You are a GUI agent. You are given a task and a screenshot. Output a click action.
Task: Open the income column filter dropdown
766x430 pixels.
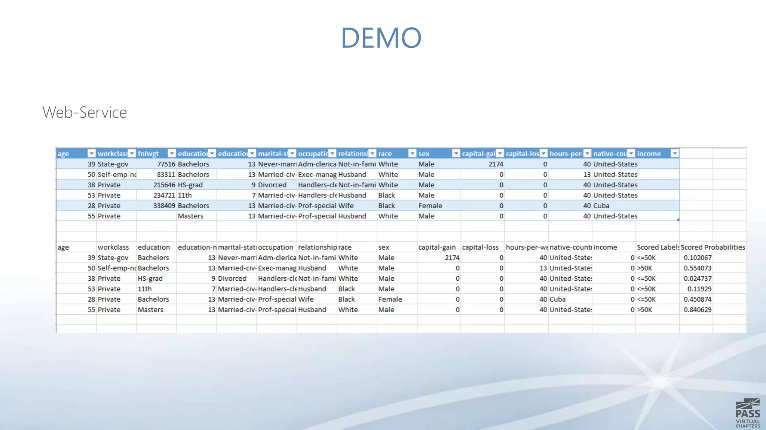click(675, 153)
